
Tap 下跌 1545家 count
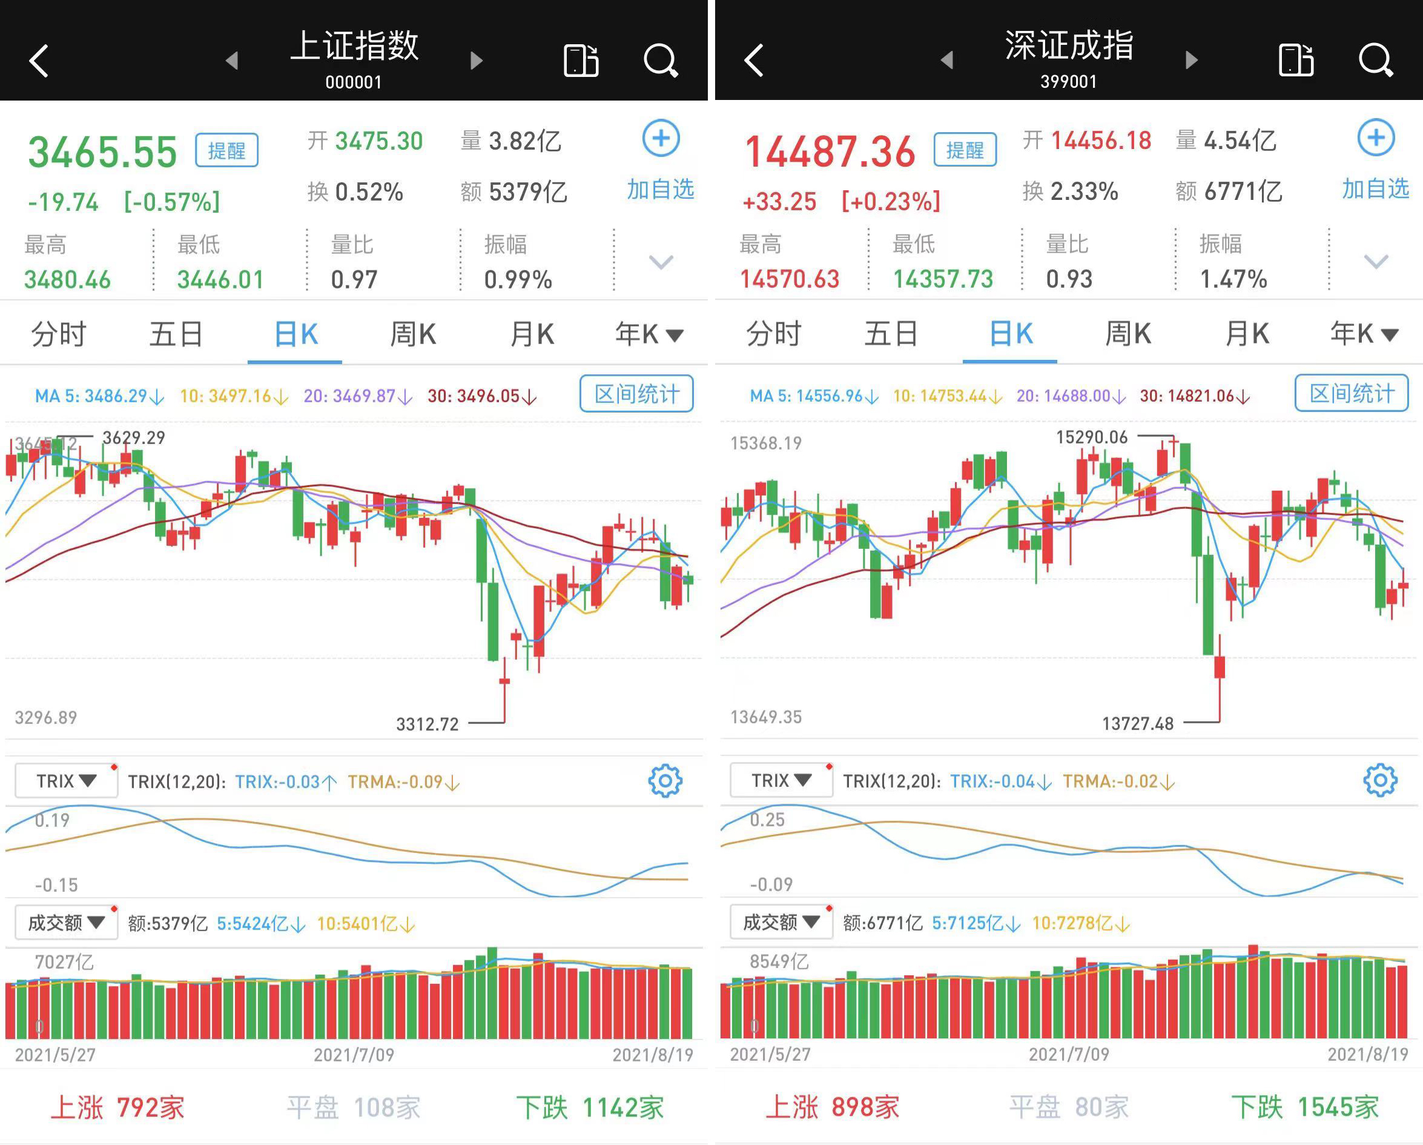[x=1306, y=1107]
